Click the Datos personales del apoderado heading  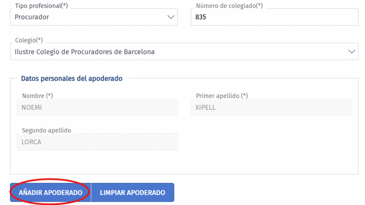[x=72, y=78]
